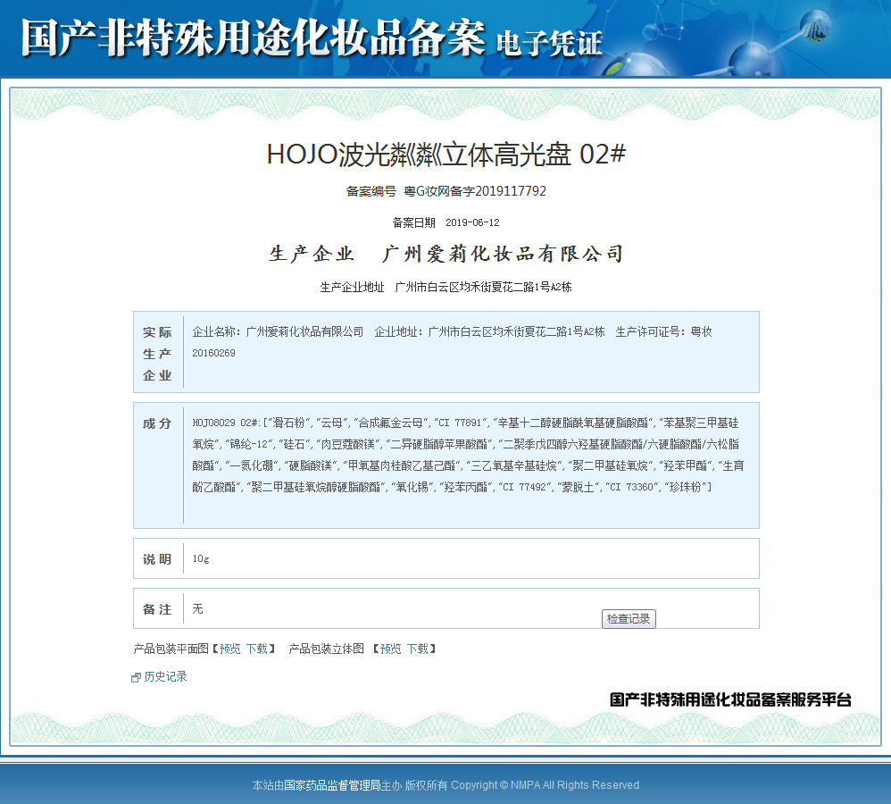Screen dimensions: 891x804
Task: Click the 备案编号 粤G妆网备字2019117792 text
Action: (446, 191)
